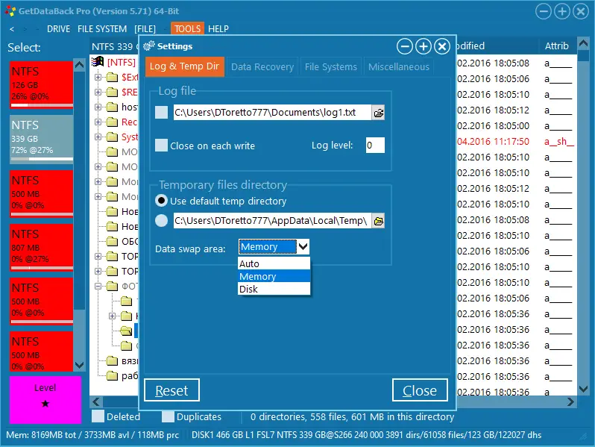This screenshot has height=447, width=595.
Task: Click the Log level input field
Action: (375, 145)
